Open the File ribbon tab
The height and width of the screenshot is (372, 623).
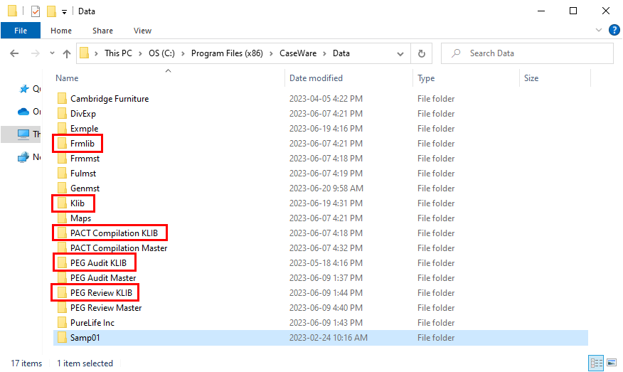pos(21,31)
